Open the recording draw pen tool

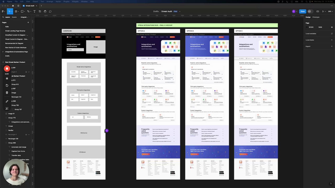click(7, 101)
